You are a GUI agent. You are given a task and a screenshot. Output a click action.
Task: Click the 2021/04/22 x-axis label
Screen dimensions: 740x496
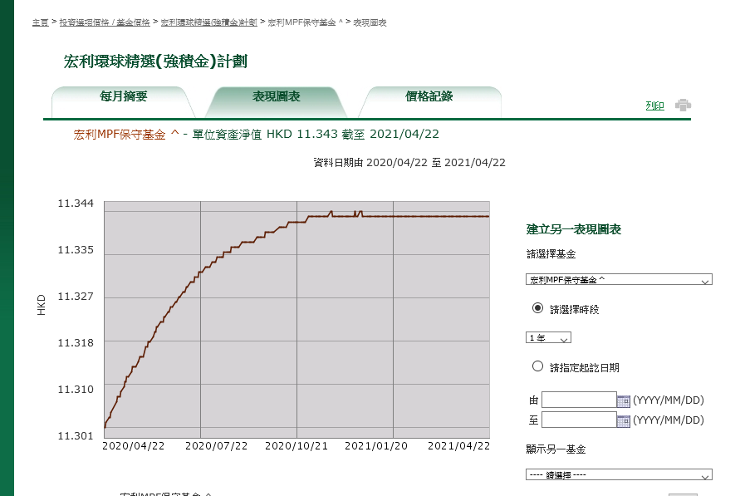(458, 446)
